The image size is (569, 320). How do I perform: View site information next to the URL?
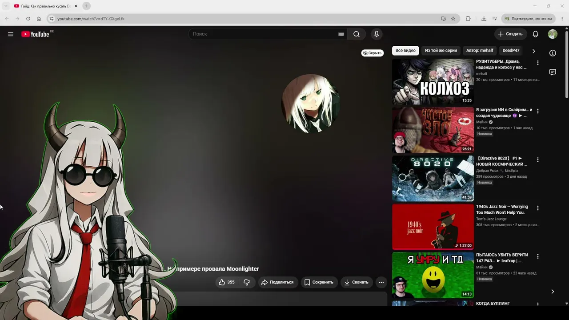[51, 19]
